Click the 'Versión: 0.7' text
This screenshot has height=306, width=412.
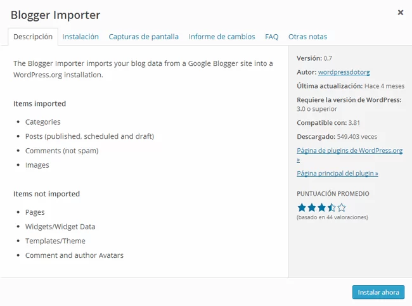(x=314, y=58)
